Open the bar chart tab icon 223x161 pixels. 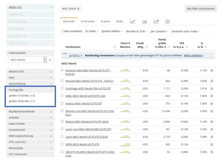tap(144, 22)
